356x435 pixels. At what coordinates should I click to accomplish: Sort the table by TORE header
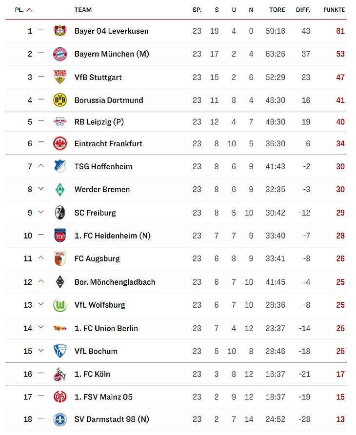pos(277,10)
